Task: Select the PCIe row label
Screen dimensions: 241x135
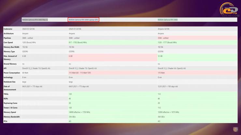Action: tap(6, 121)
